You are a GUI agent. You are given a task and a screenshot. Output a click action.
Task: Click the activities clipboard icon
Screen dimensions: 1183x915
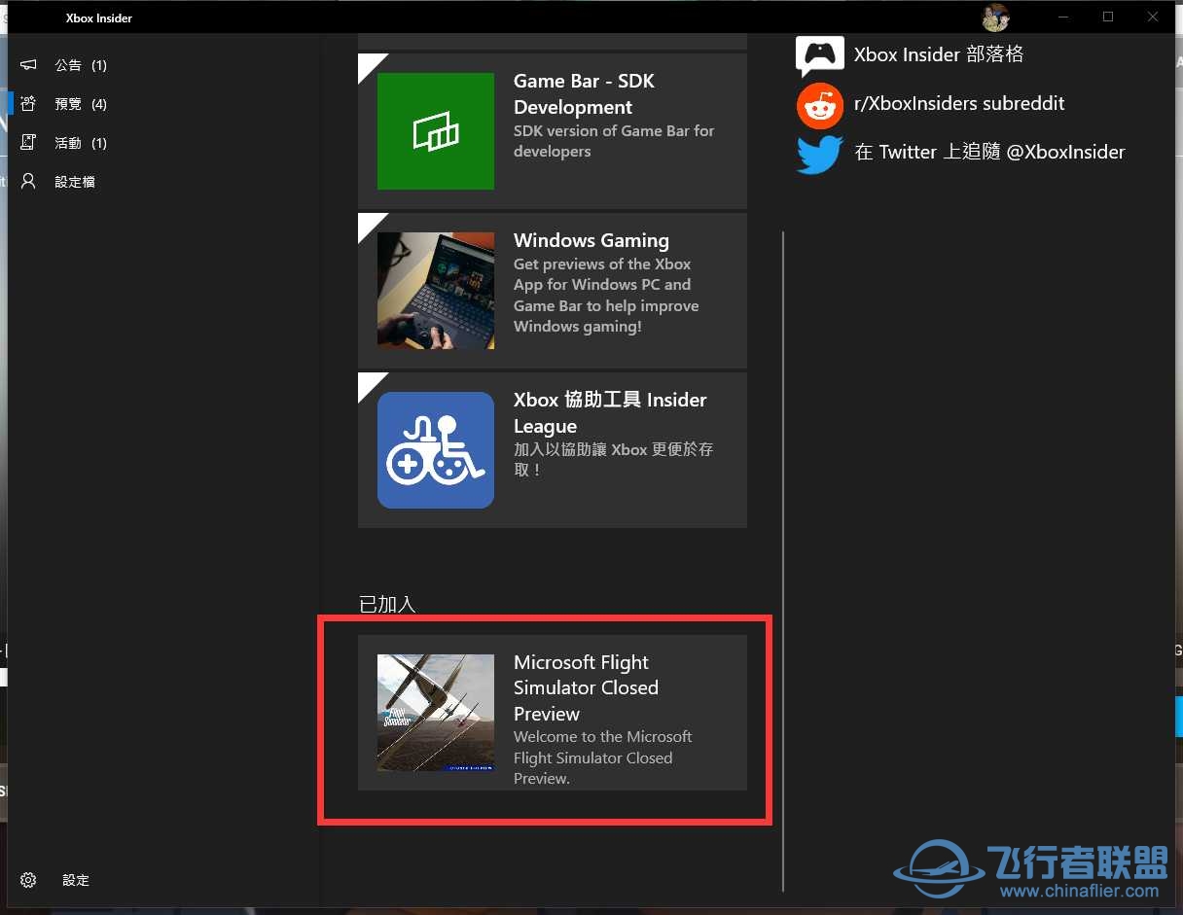[28, 143]
